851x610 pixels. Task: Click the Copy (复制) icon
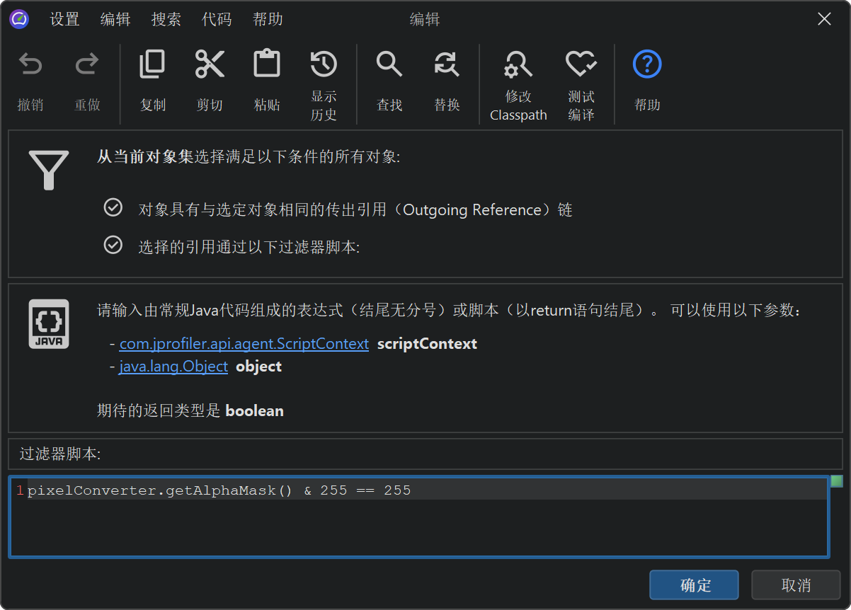[x=152, y=65]
